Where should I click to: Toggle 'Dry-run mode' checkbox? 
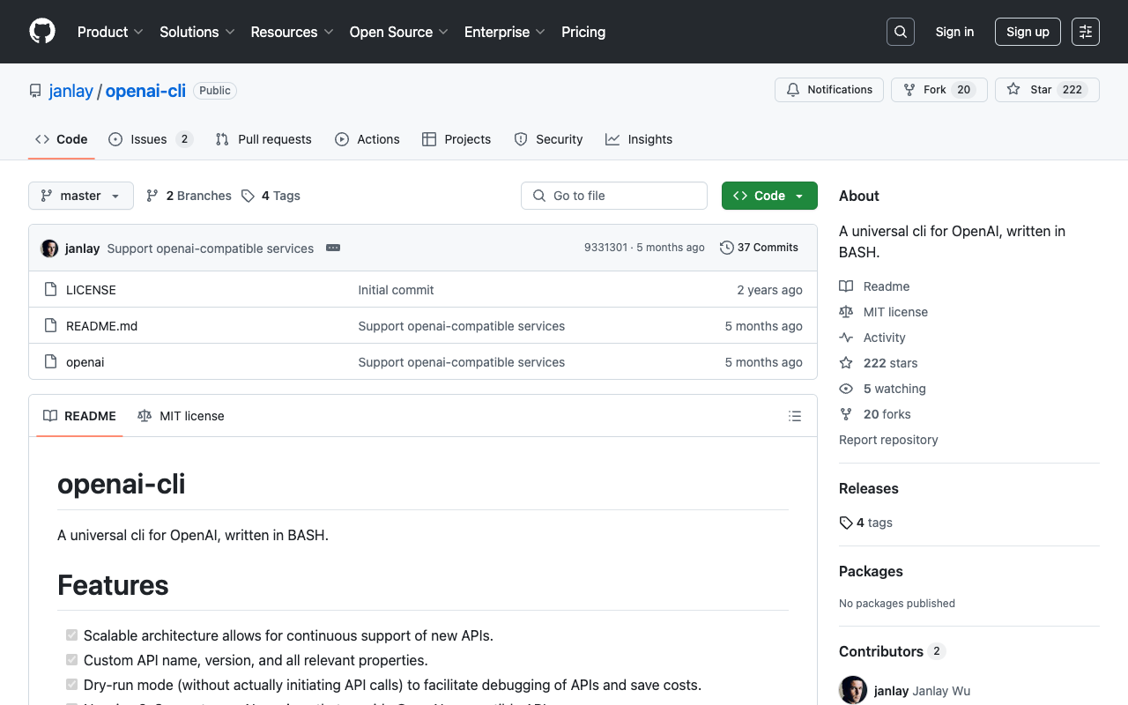coord(72,685)
